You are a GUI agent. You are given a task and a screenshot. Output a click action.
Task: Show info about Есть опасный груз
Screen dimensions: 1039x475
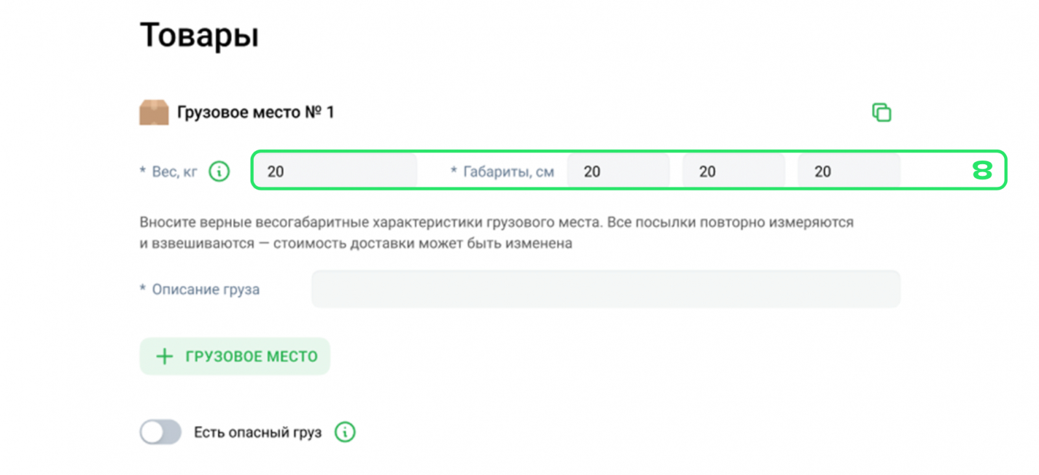coord(345,432)
